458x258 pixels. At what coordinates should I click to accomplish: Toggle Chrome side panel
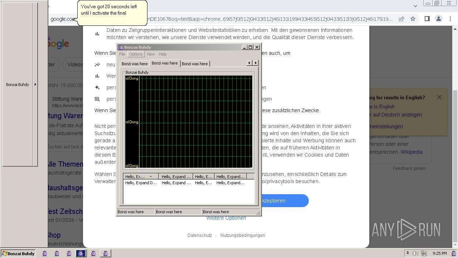[427, 19]
